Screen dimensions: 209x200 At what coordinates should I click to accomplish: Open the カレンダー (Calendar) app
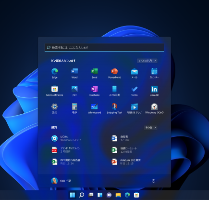click(154, 73)
